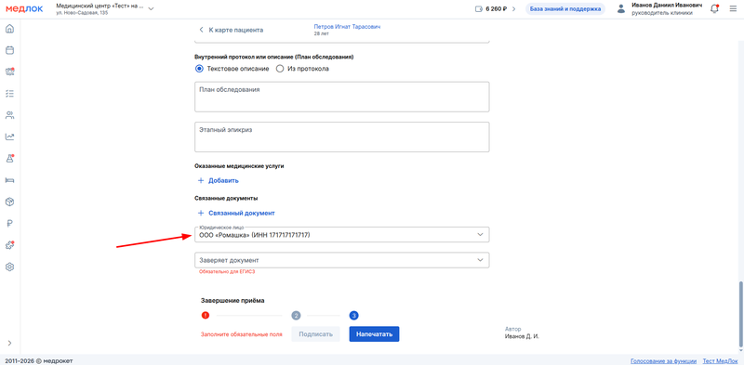
Task: Add a Связанный документ
Action: [x=236, y=214]
